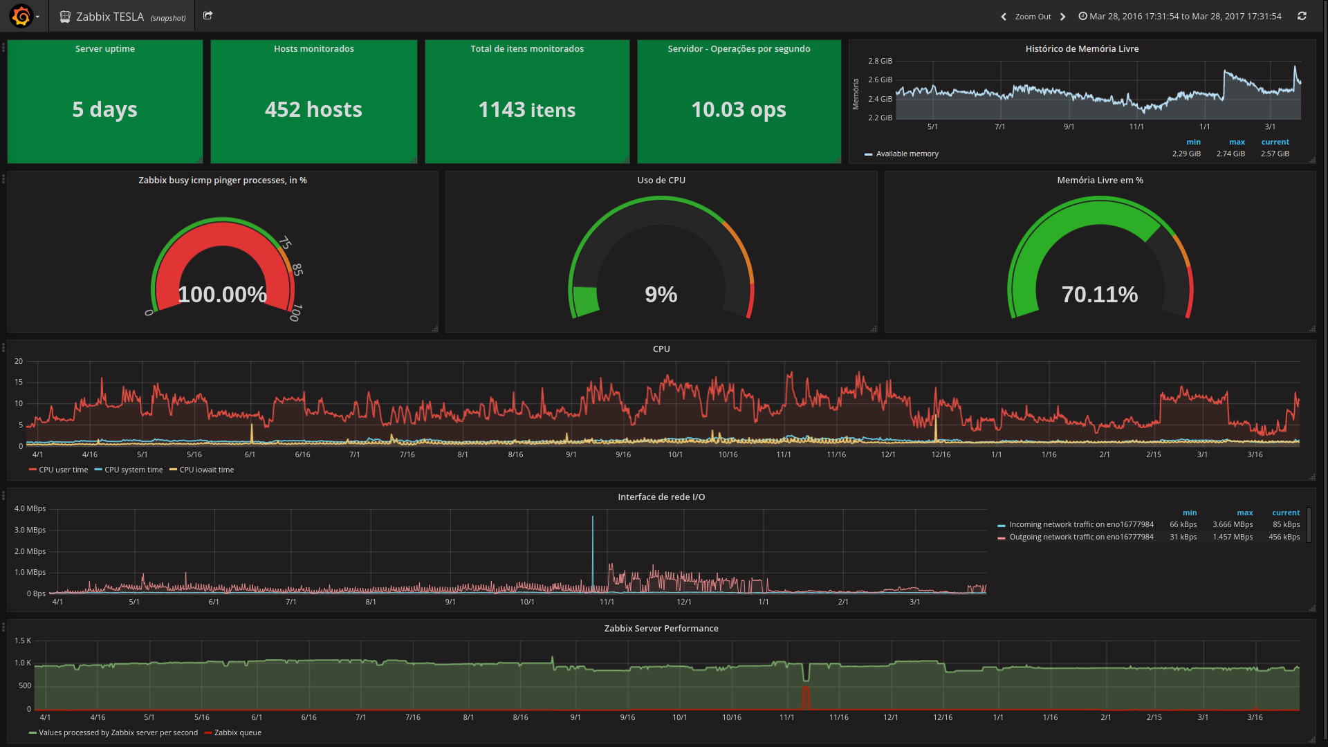Click the refresh dashboard icon
The image size is (1328, 747).
pyautogui.click(x=1302, y=16)
